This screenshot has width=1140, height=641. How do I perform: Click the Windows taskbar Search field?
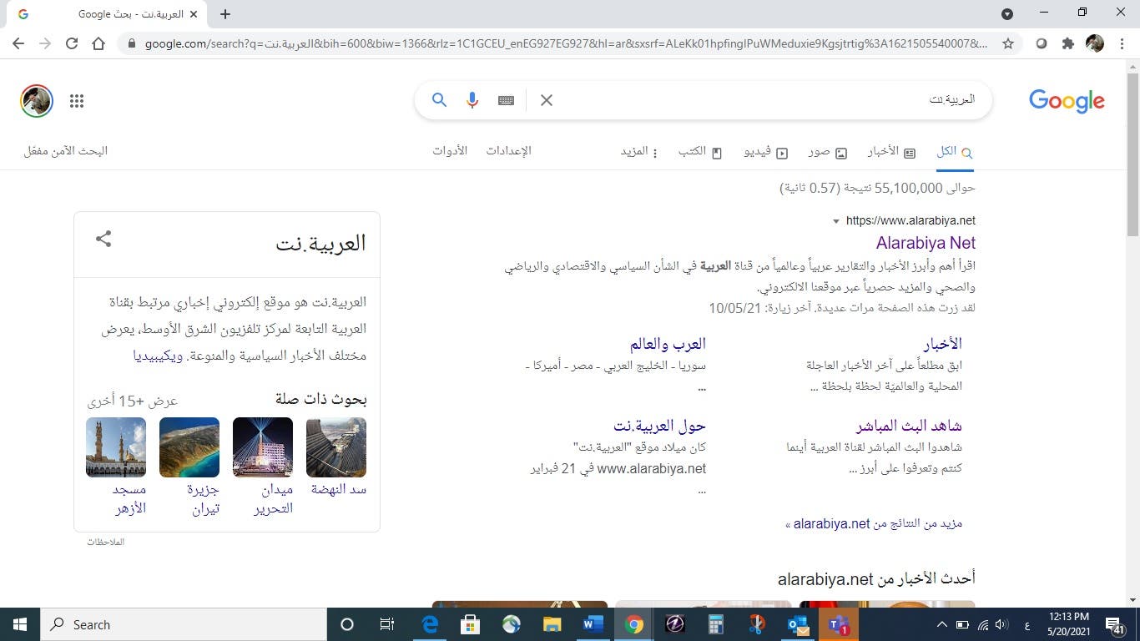pos(183,624)
